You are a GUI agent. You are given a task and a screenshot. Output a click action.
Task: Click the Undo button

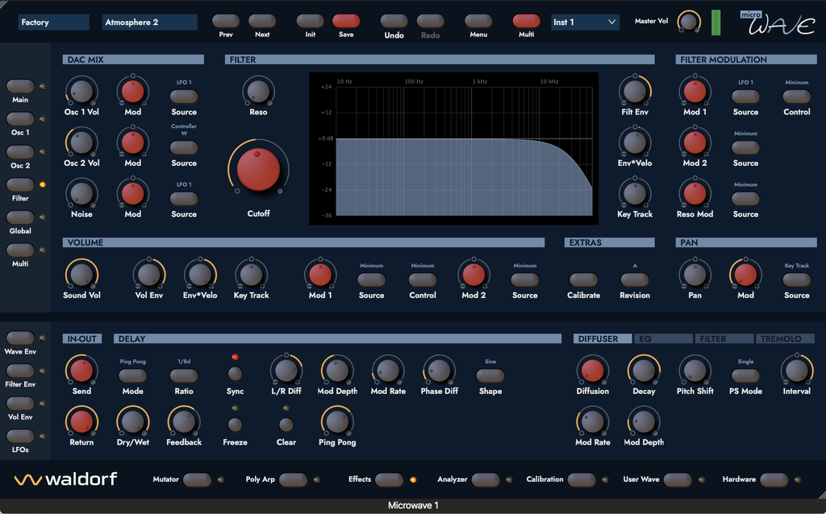tap(394, 21)
